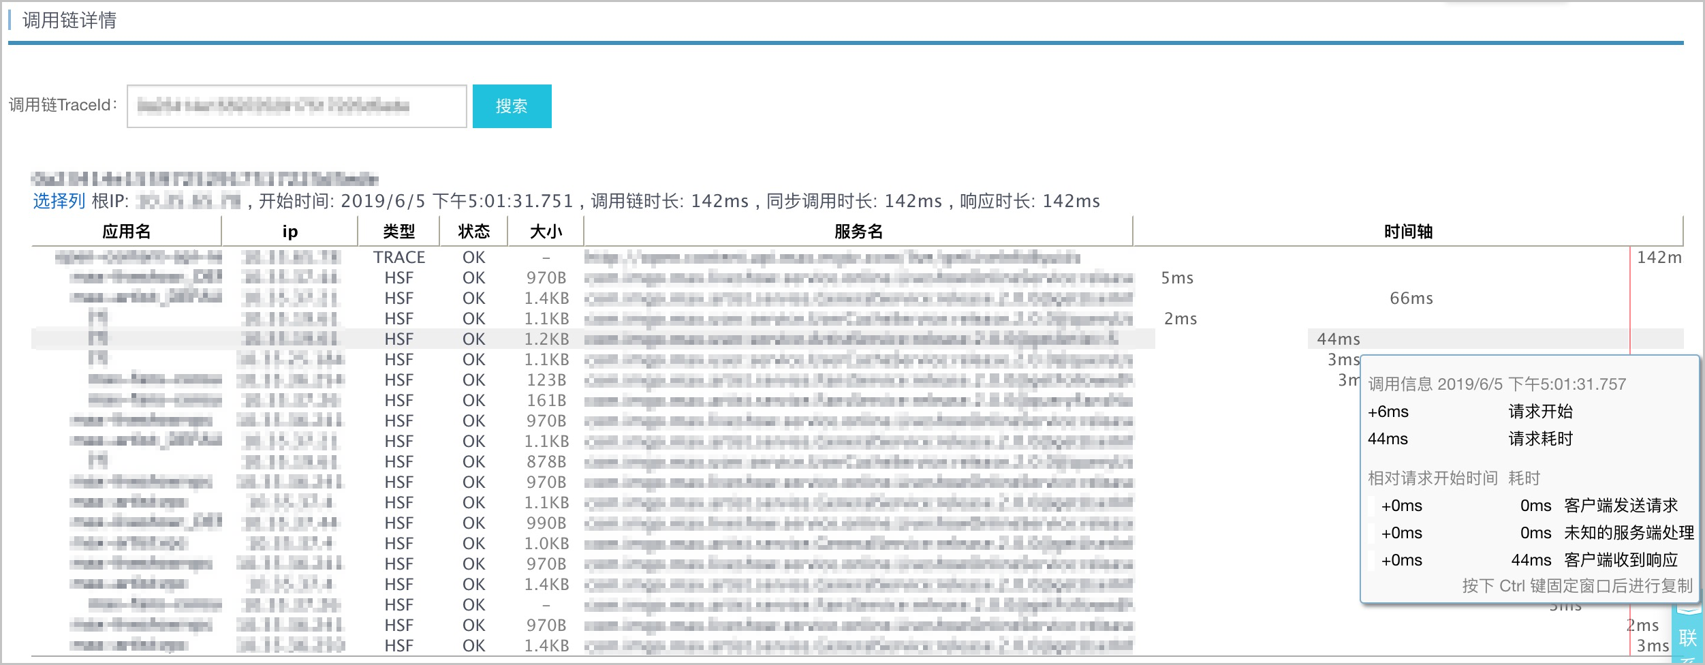Select the 161B size cell
Image resolution: width=1705 pixels, height=665 pixels.
coord(546,401)
